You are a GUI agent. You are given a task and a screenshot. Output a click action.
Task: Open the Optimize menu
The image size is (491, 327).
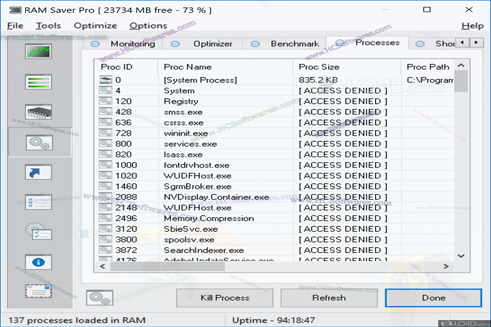tap(95, 26)
